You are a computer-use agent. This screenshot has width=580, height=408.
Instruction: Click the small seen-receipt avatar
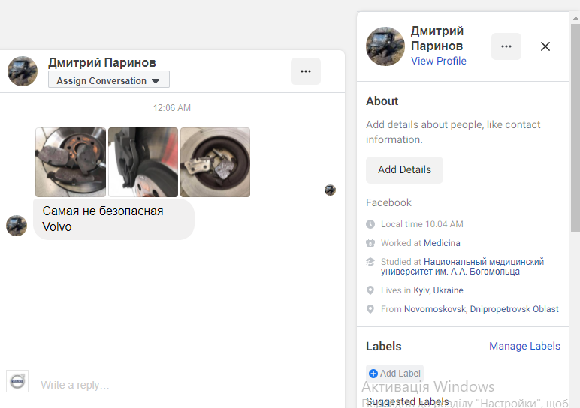tap(330, 190)
